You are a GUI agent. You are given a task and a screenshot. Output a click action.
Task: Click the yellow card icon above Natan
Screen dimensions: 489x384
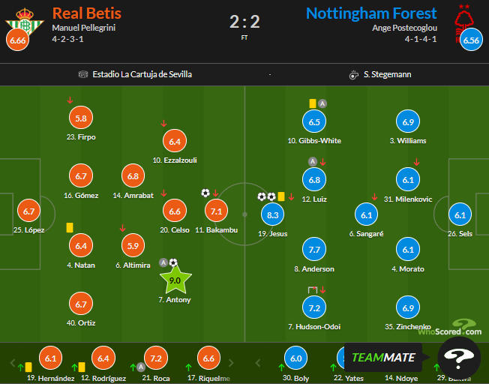(69, 226)
